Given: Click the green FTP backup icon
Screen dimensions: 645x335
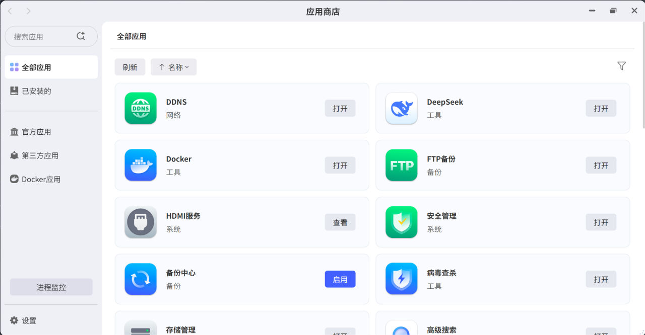Looking at the screenshot, I should [x=401, y=165].
